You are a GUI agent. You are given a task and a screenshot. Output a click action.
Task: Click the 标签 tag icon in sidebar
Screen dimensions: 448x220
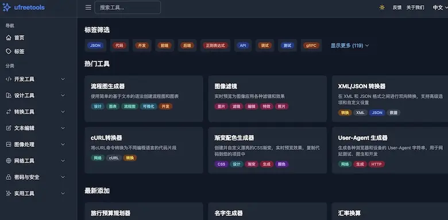pos(9,51)
